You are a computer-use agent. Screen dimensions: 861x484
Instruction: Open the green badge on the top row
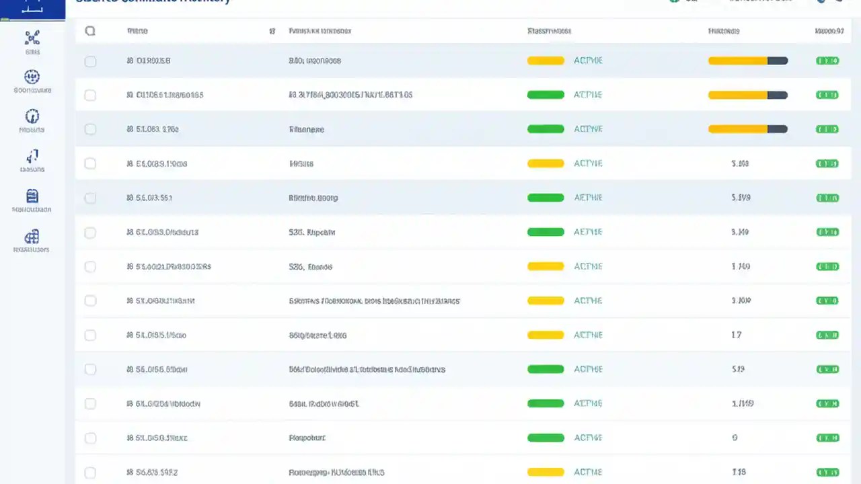[x=827, y=61]
